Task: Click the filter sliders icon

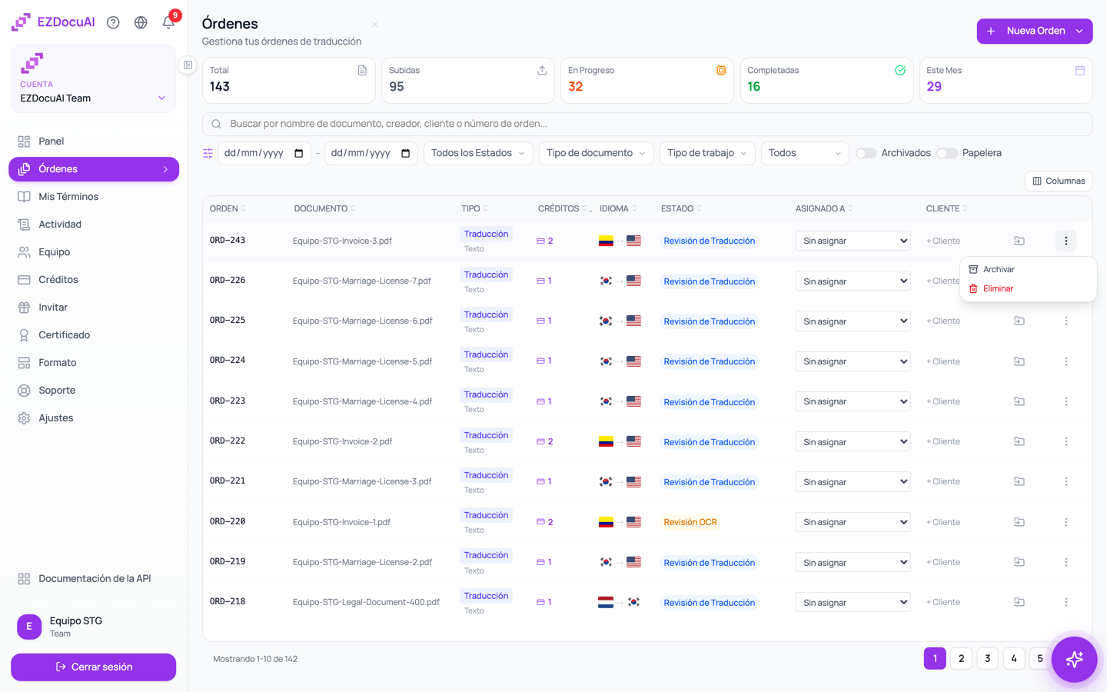Action: pyautogui.click(x=208, y=153)
